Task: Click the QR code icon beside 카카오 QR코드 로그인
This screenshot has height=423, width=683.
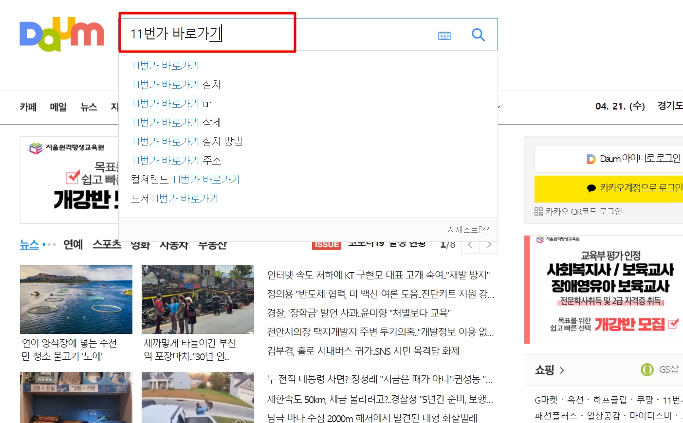Action: pos(538,211)
